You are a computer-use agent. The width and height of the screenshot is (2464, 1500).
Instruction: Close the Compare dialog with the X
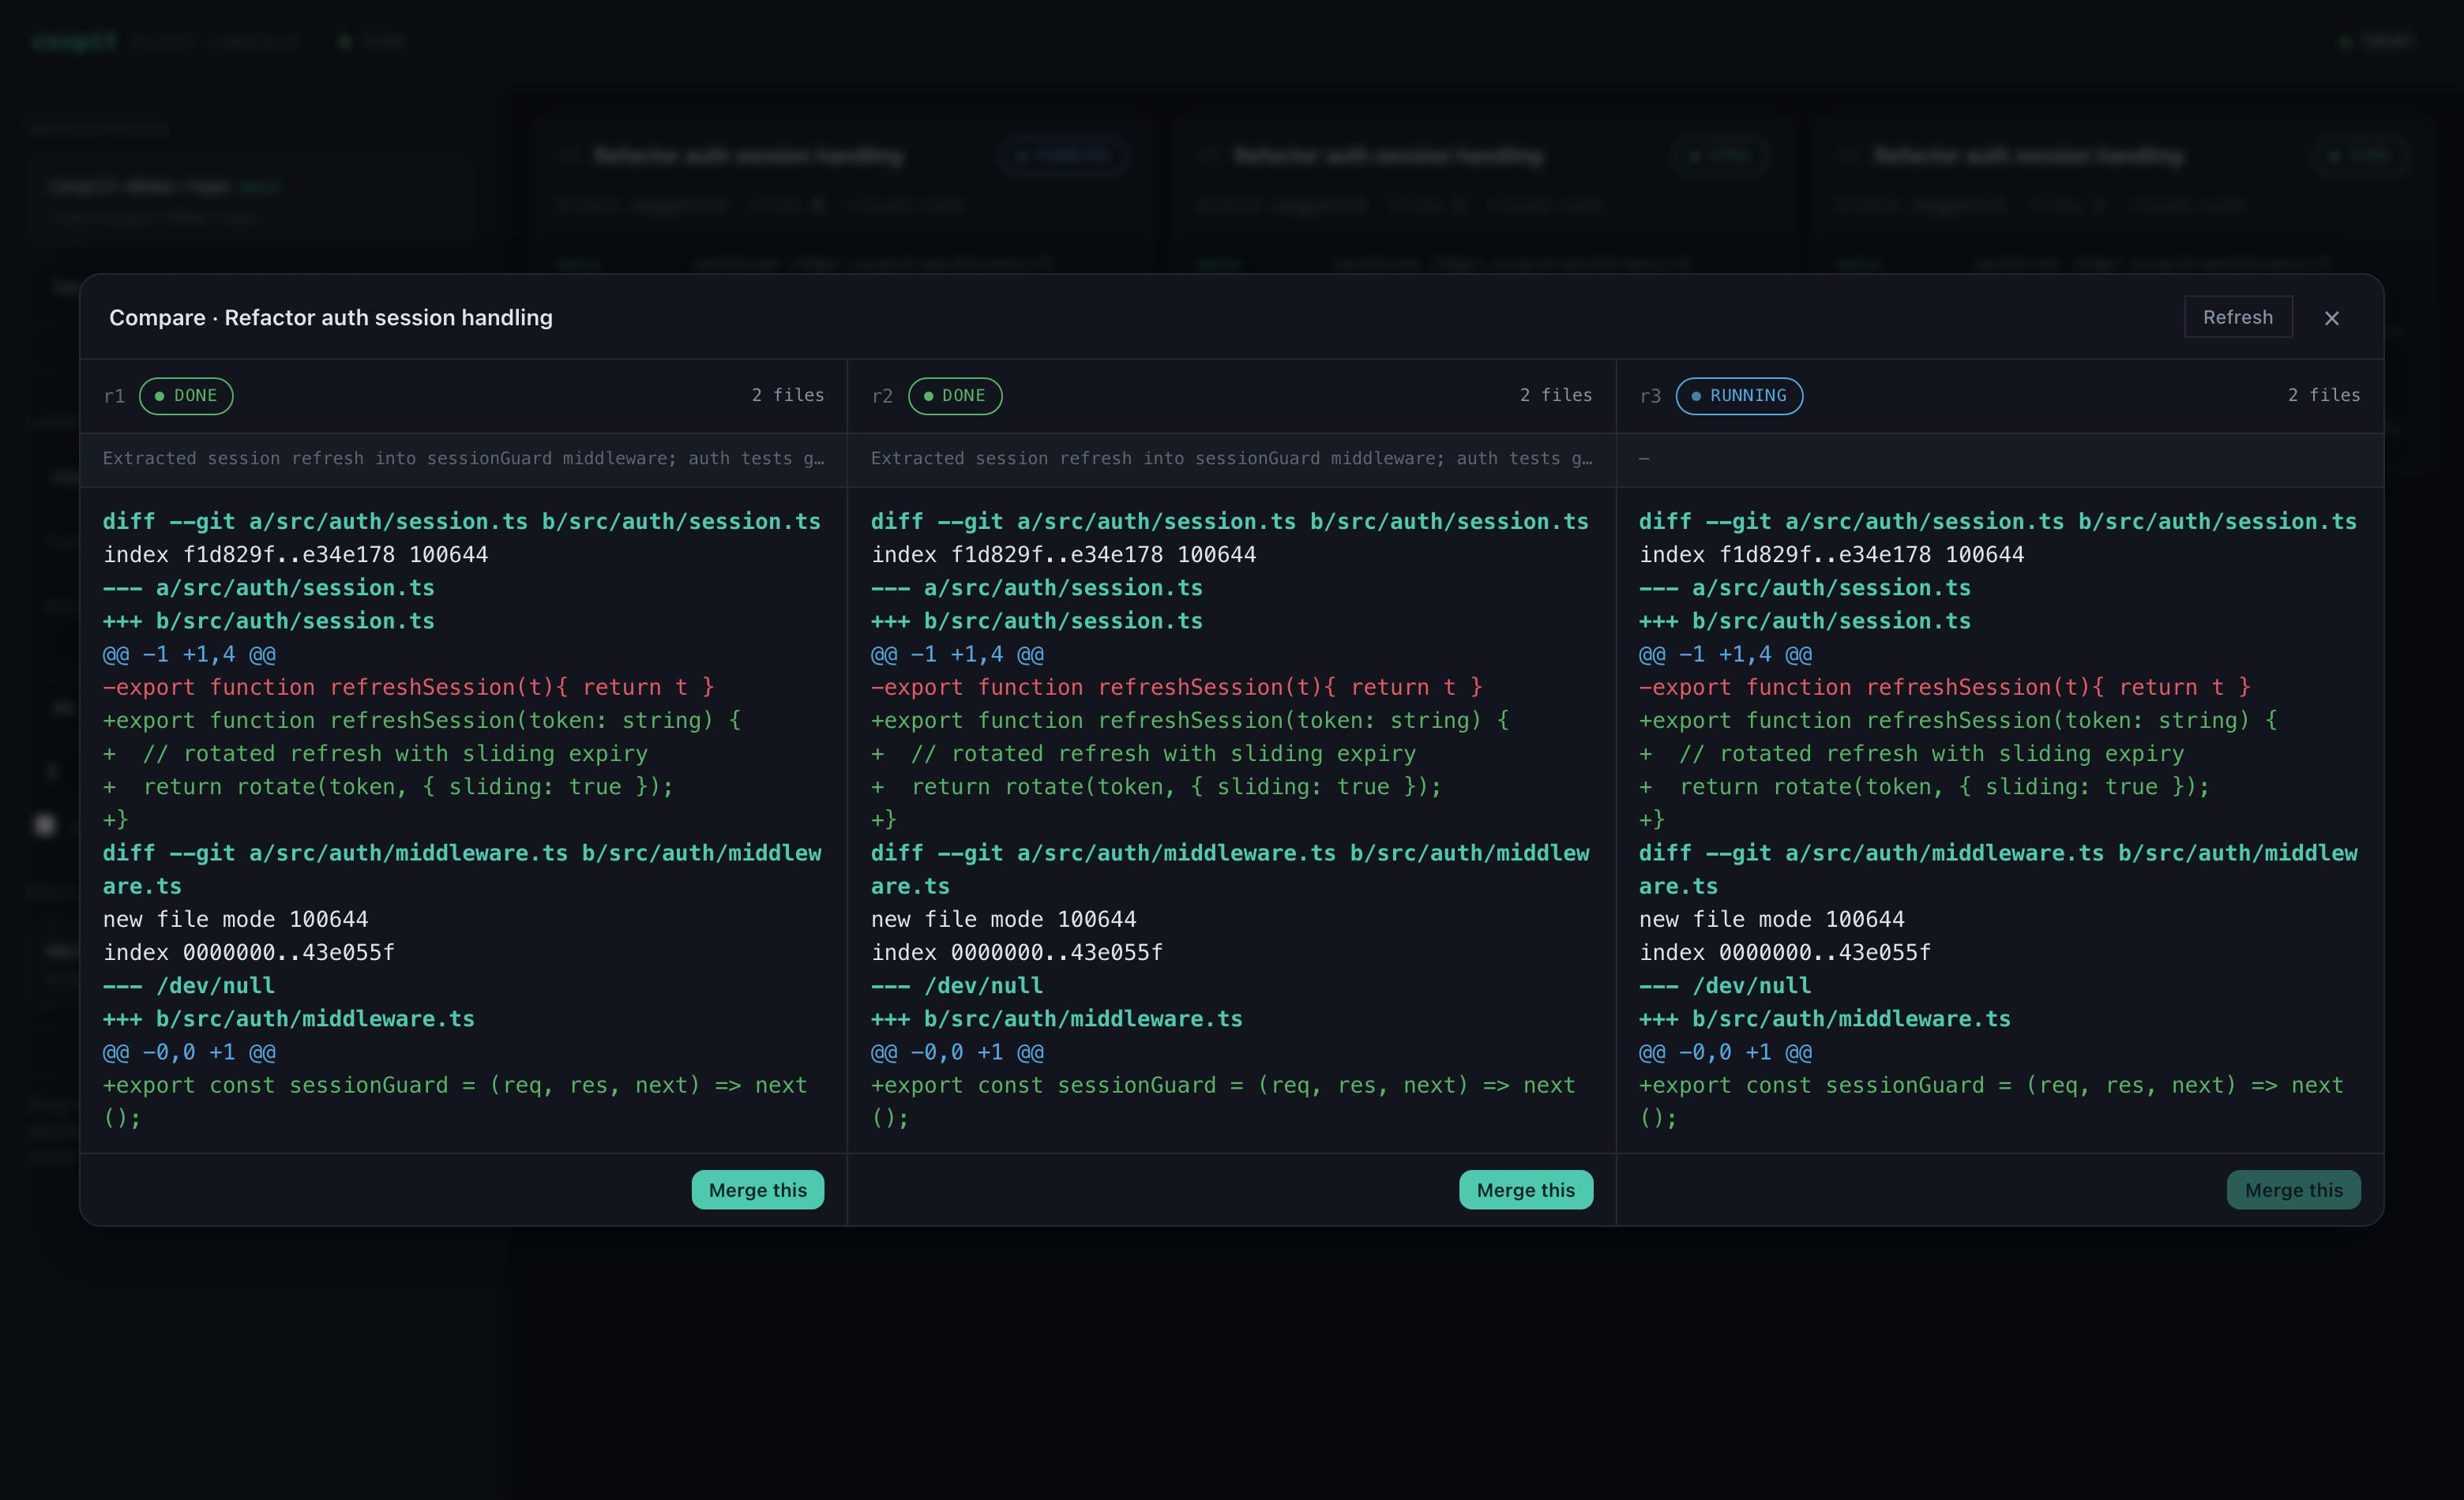(2331, 318)
